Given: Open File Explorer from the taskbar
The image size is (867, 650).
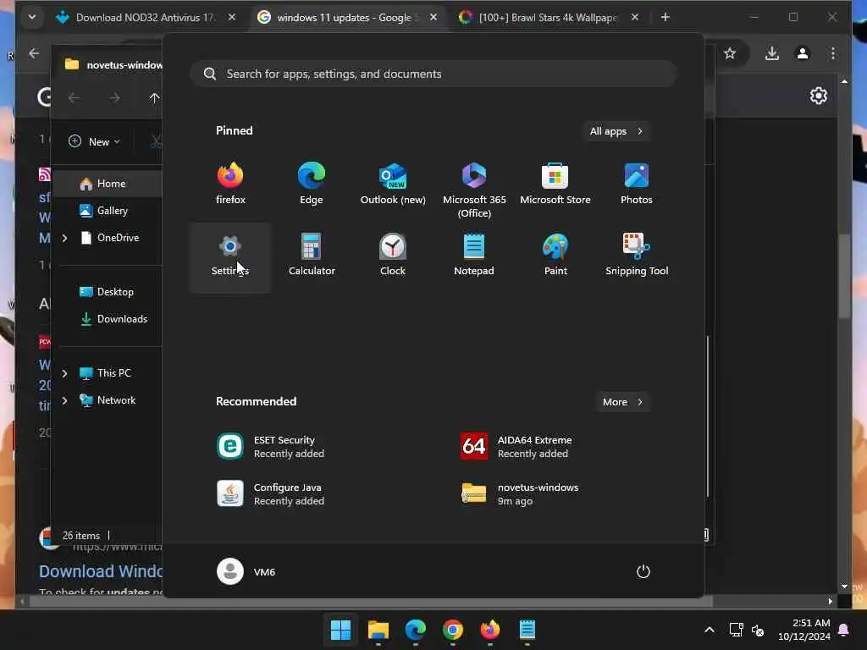Looking at the screenshot, I should tap(378, 630).
